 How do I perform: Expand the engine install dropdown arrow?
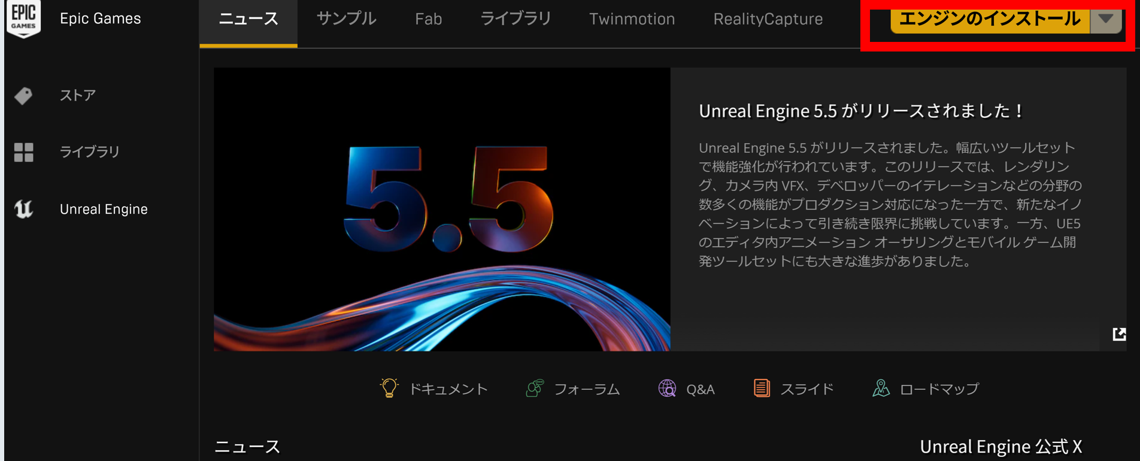[x=1106, y=19]
